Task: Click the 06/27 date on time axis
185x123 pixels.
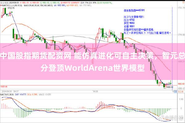Action: tap(16, 91)
